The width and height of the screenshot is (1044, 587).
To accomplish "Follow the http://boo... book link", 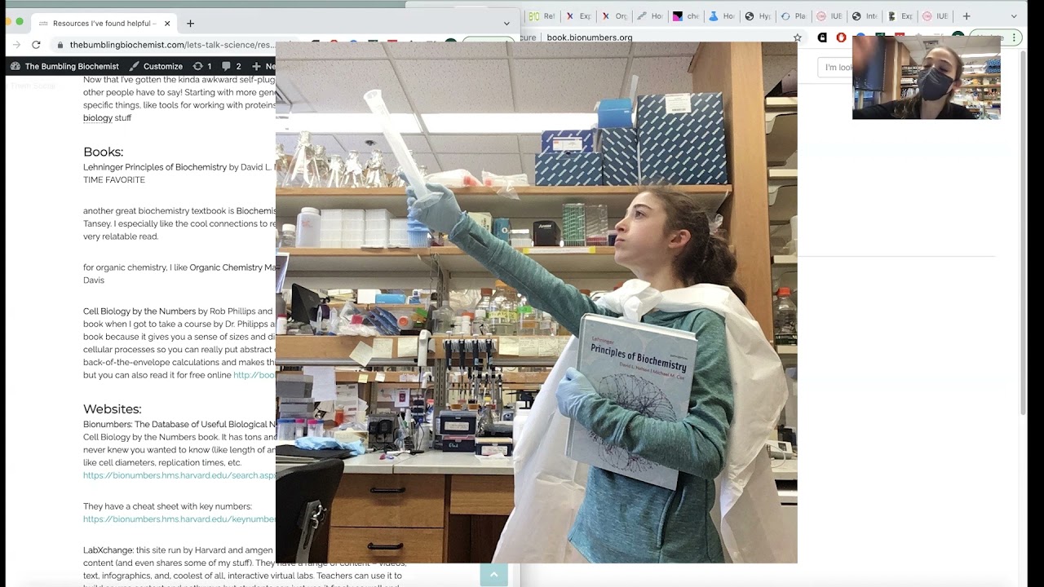I will pos(254,375).
